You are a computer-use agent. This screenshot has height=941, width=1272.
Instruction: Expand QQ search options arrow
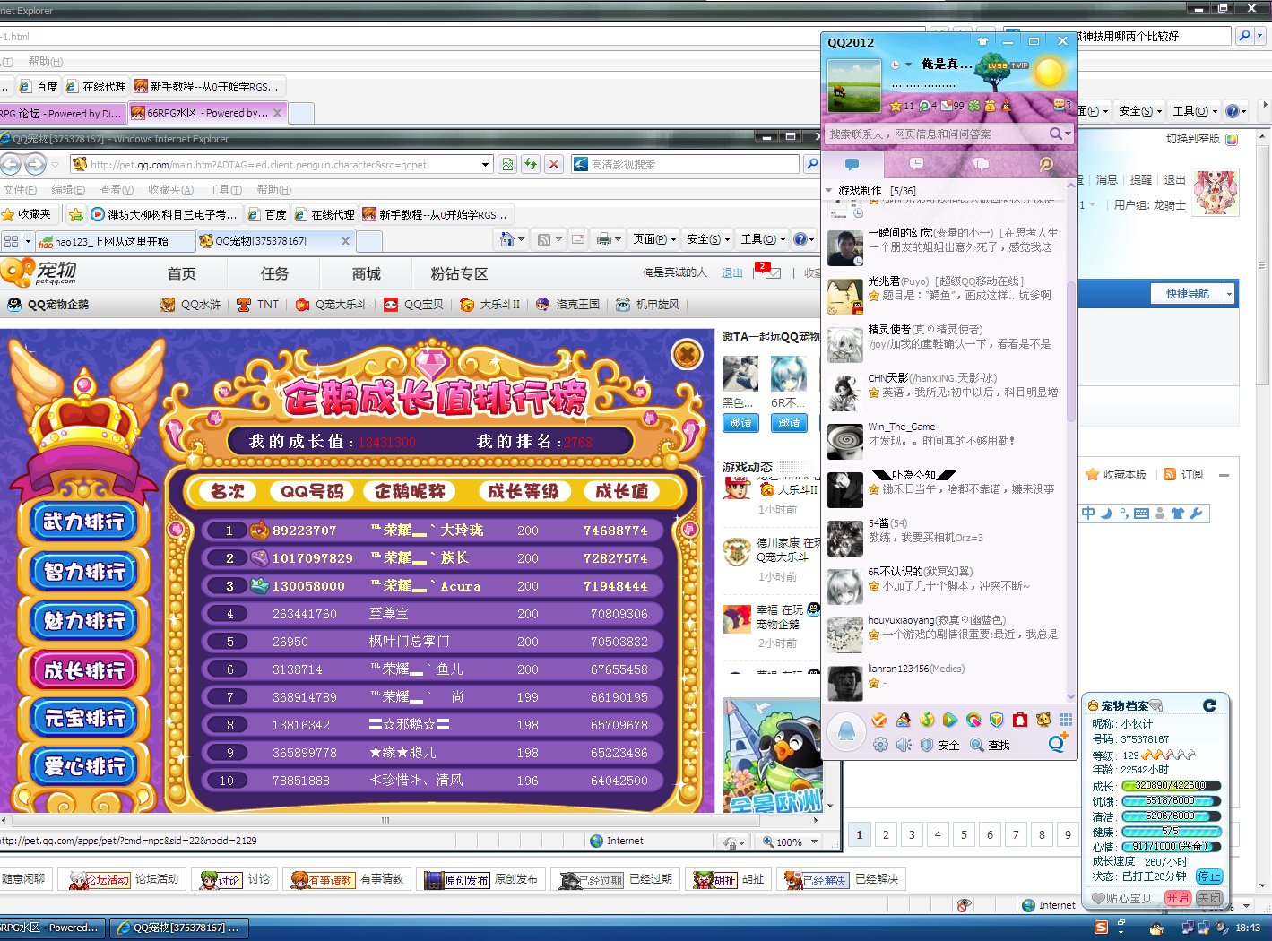1067,134
